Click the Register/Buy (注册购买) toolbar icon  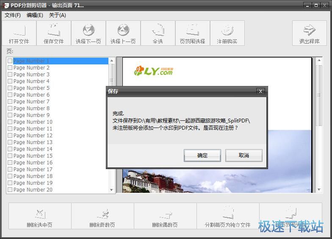pyautogui.click(x=227, y=33)
